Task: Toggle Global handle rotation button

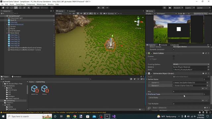Action: 44,8
